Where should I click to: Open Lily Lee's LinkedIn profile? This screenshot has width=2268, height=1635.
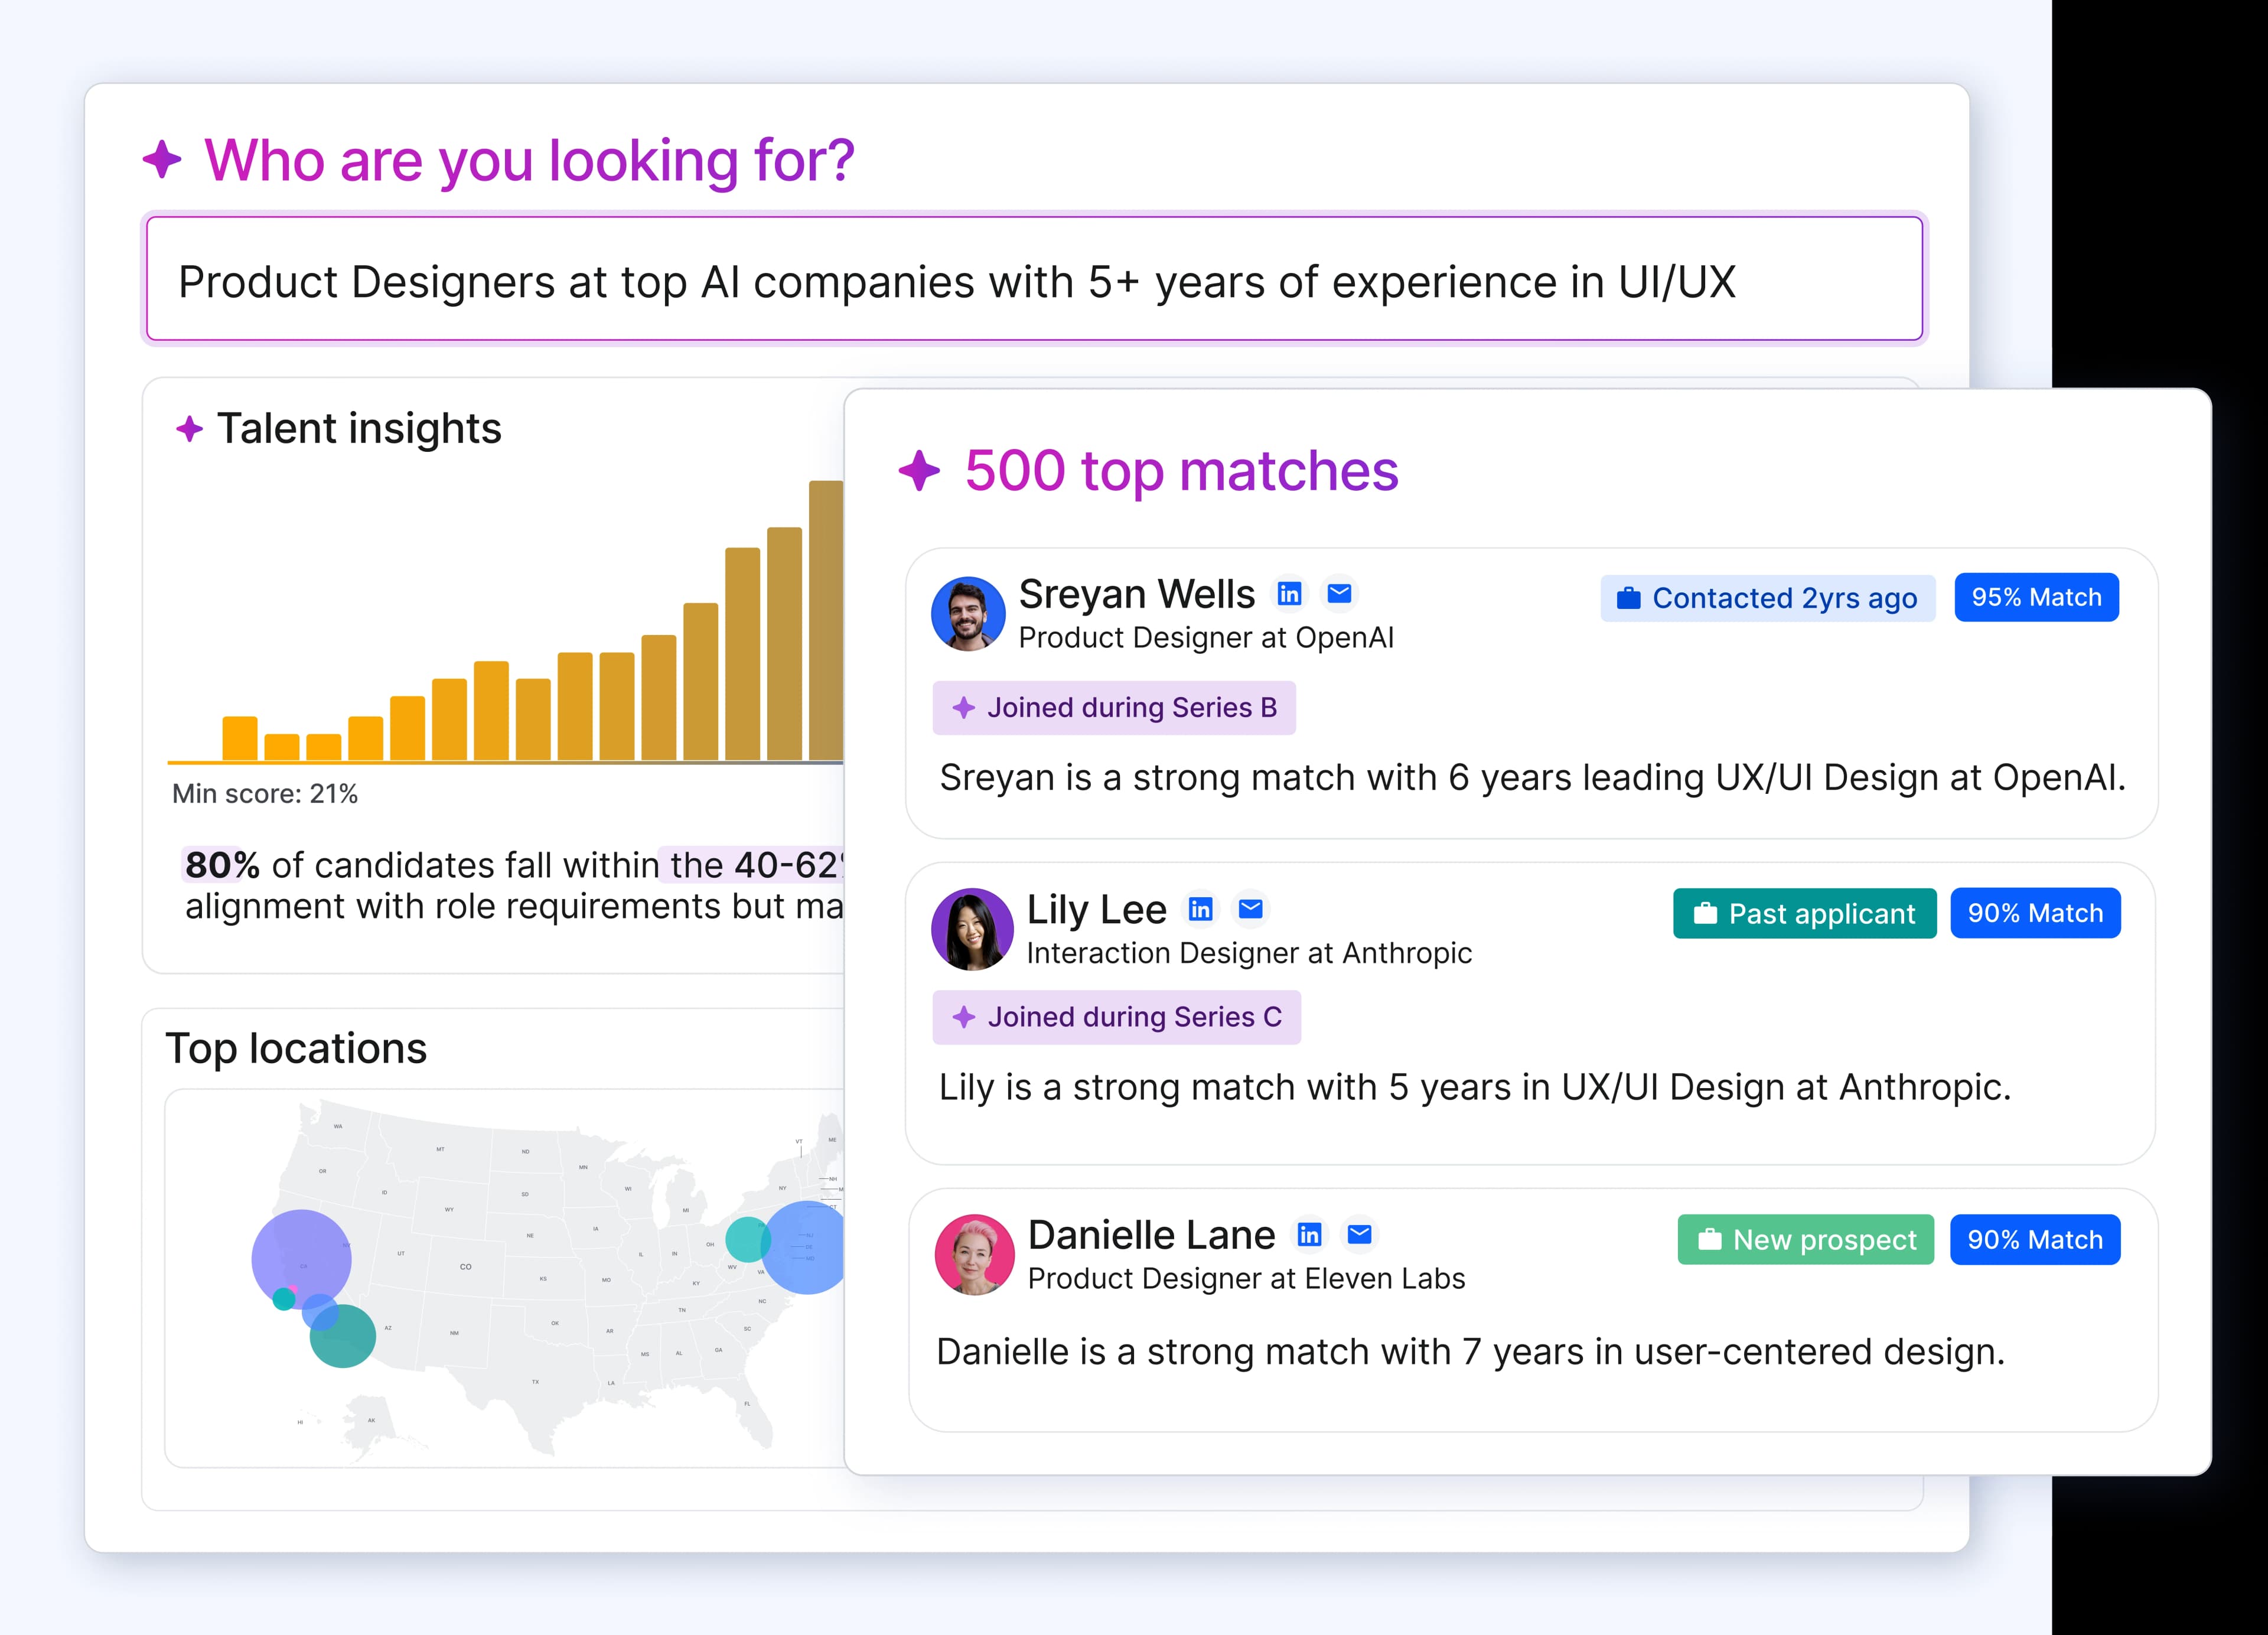pyautogui.click(x=1201, y=909)
